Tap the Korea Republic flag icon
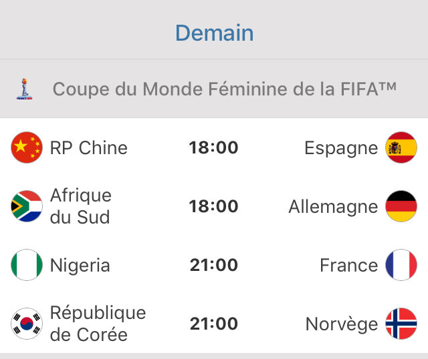 pos(27,324)
